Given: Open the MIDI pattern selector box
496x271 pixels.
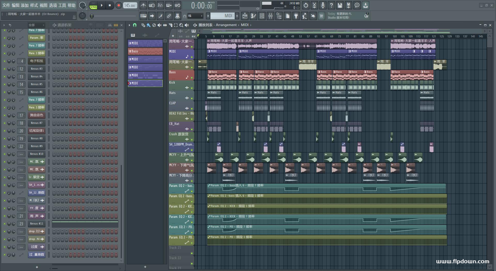Looking at the screenshot, I should (x=222, y=16).
